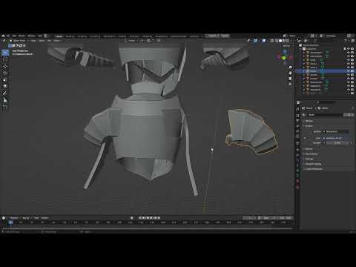The image size is (356, 267).
Task: Select the Annotate pencil tool
Action: [x=5, y=93]
